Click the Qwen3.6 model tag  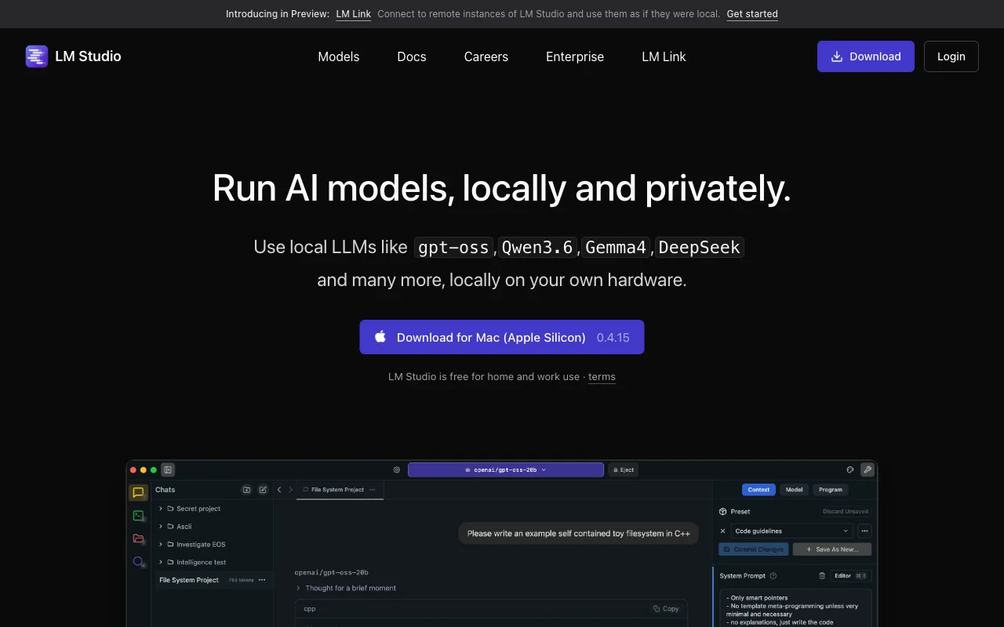pos(537,248)
